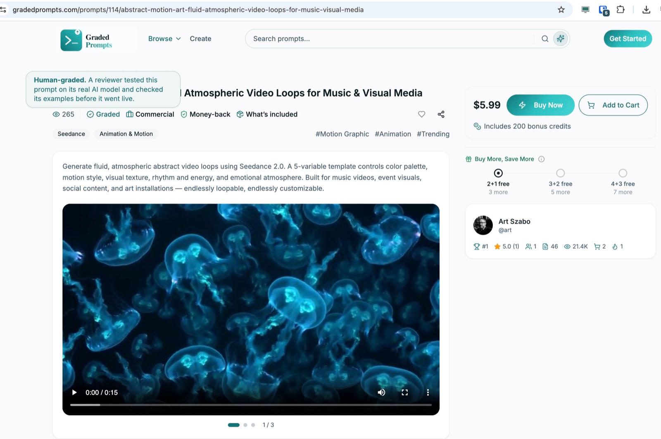Click the Art Szabo seller name

(514, 221)
